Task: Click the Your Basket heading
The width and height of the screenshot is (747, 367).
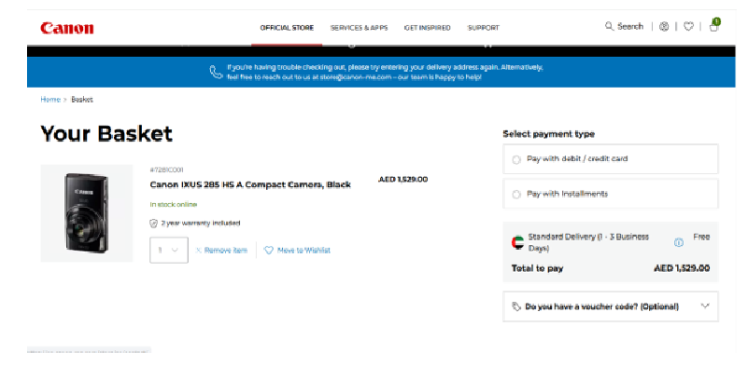Action: click(x=106, y=133)
